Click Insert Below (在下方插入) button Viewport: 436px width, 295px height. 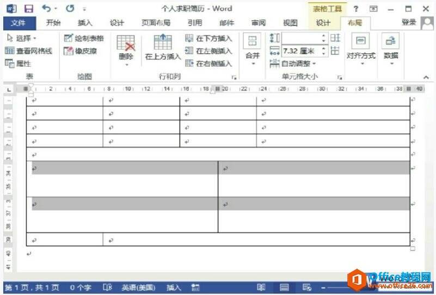pos(208,38)
